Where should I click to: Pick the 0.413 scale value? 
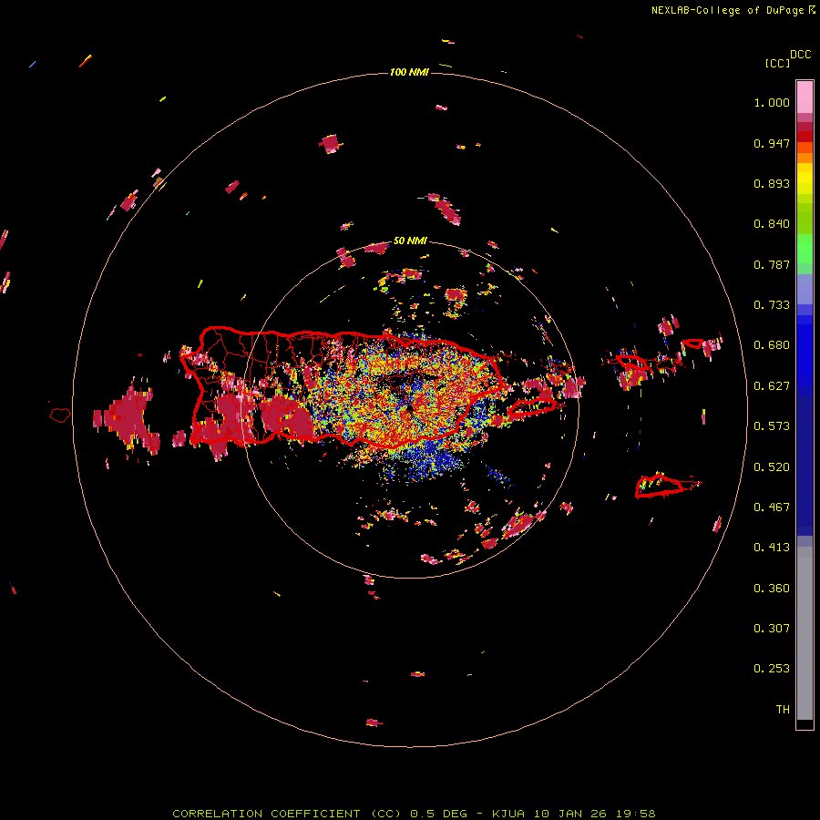click(772, 548)
